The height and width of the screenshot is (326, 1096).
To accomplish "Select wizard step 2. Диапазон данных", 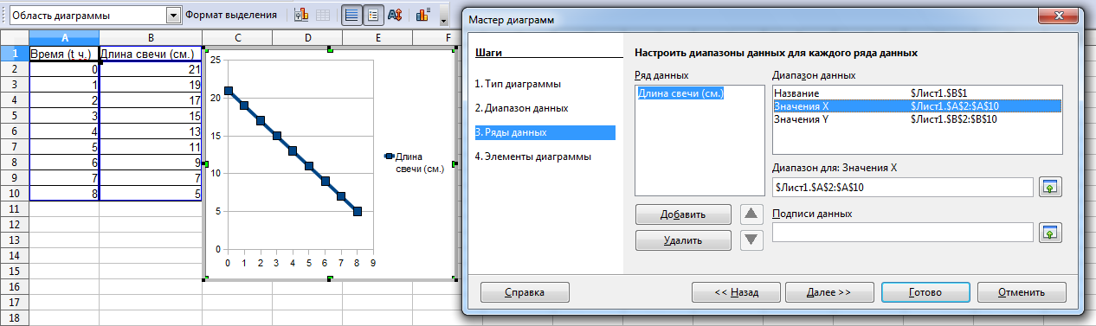I will pyautogui.click(x=521, y=108).
